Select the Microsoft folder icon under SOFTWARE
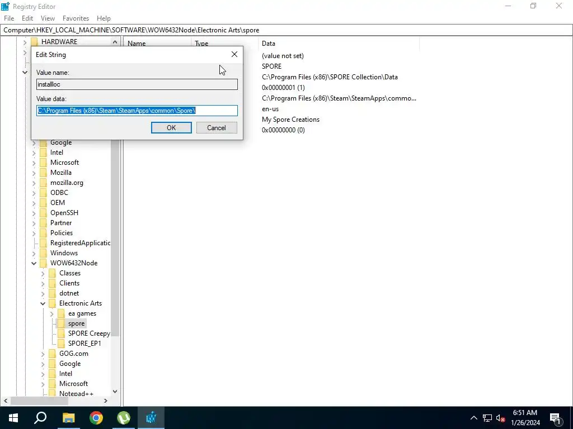 pyautogui.click(x=44, y=163)
